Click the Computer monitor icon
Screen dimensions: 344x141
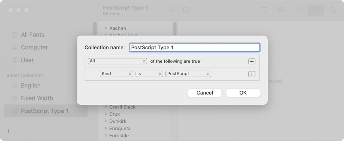14,48
